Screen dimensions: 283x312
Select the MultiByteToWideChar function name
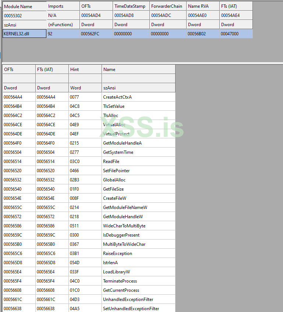pos(124,244)
